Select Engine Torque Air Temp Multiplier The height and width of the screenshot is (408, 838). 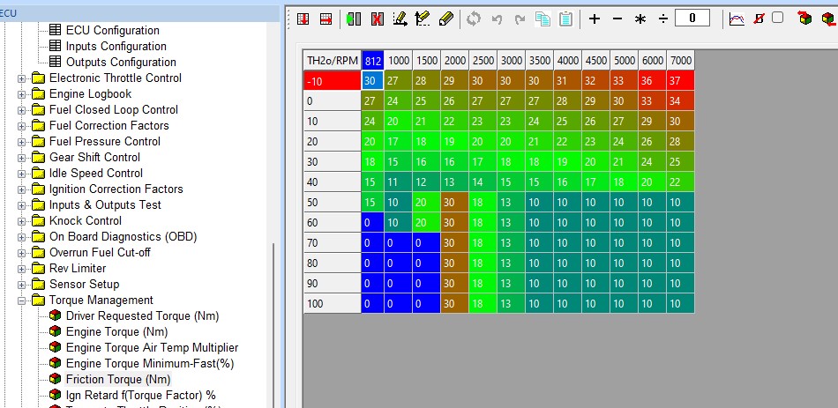pos(152,348)
